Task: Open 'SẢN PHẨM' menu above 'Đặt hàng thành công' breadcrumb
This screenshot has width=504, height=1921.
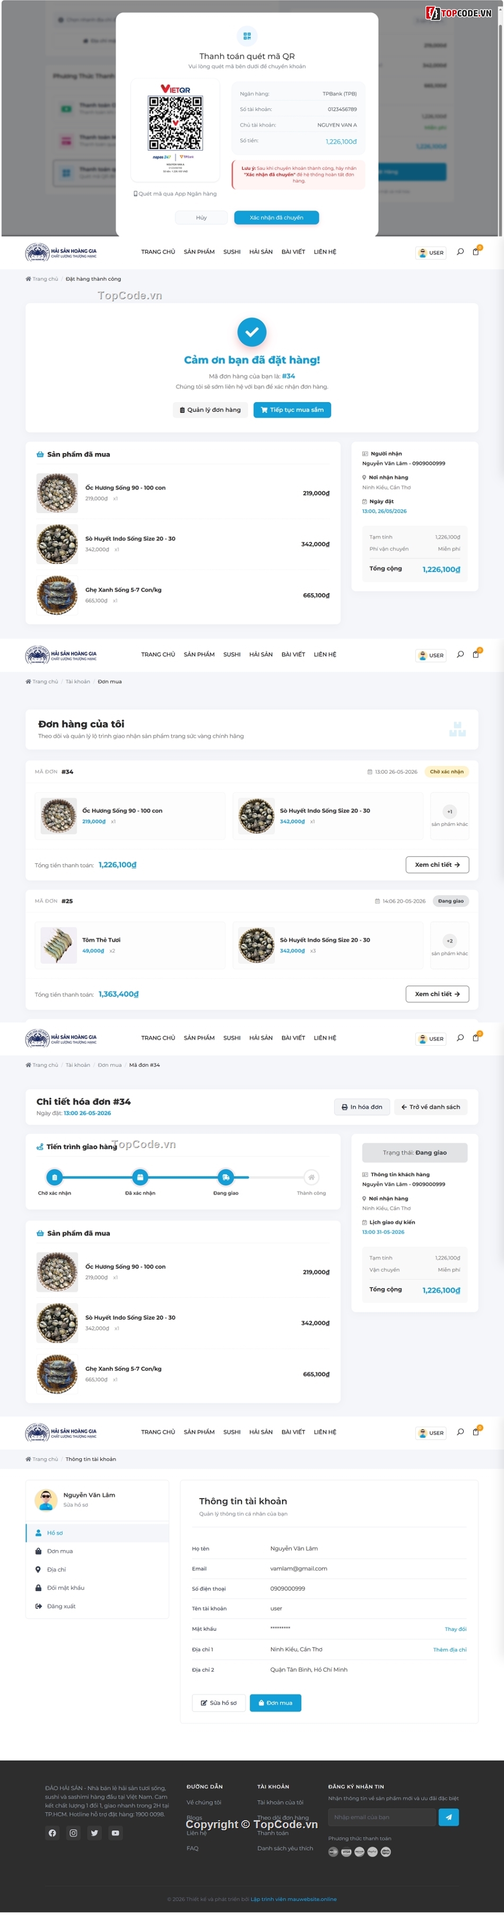Action: click(x=199, y=252)
